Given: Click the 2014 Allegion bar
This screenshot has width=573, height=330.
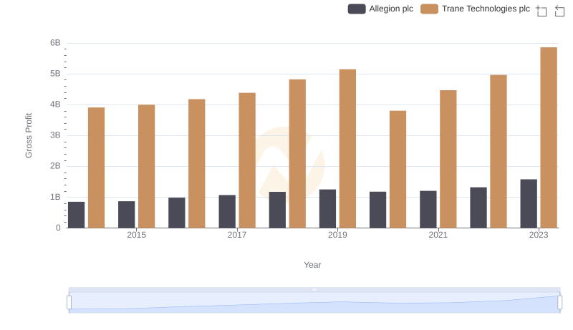Looking at the screenshot, I should [x=77, y=215].
